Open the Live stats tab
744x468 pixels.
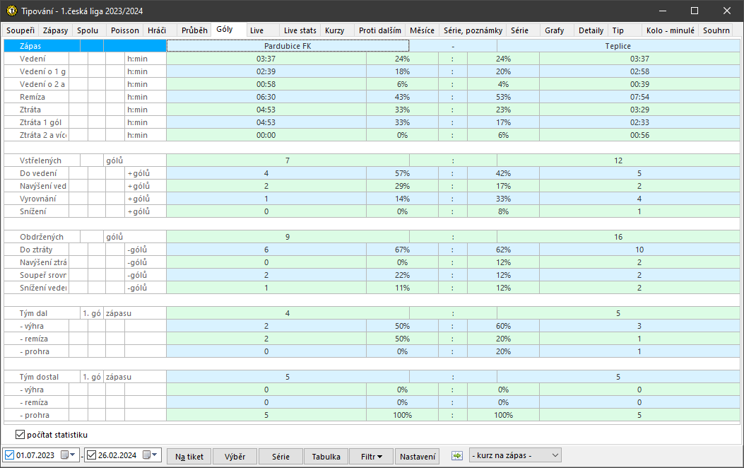coord(300,30)
